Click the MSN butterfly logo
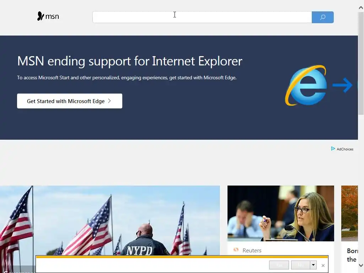The width and height of the screenshot is (364, 273). pos(48,16)
